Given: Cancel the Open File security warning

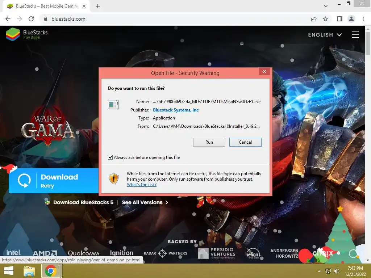Looking at the screenshot, I should click(245, 142).
